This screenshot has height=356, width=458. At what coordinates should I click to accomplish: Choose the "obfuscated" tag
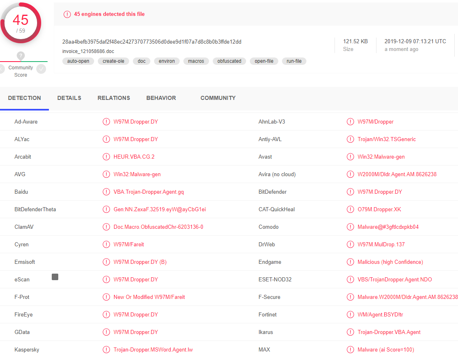click(229, 61)
